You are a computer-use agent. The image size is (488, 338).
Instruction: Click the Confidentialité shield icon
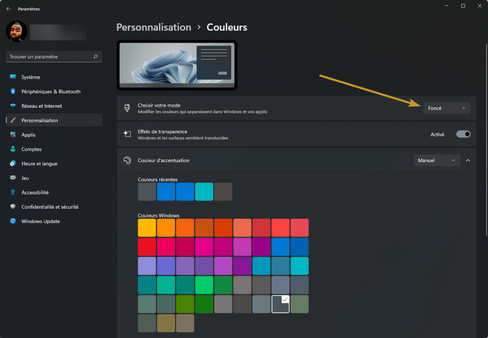13,206
